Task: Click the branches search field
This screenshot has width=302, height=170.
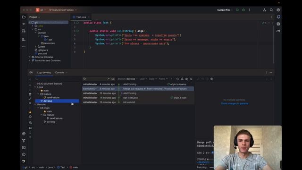Action: tap(57, 79)
